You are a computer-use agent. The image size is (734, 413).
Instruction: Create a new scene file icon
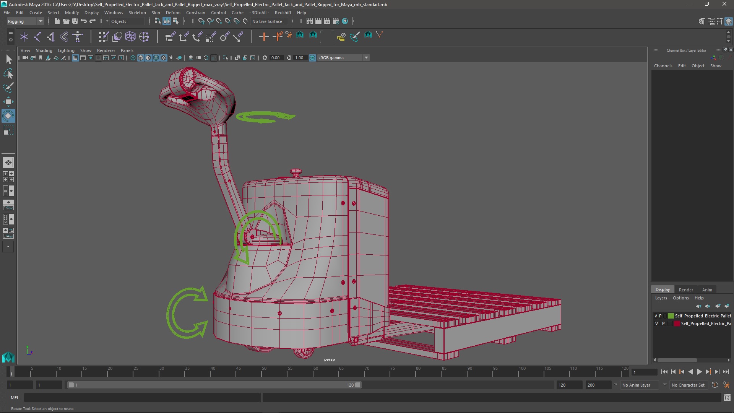pyautogui.click(x=57, y=21)
